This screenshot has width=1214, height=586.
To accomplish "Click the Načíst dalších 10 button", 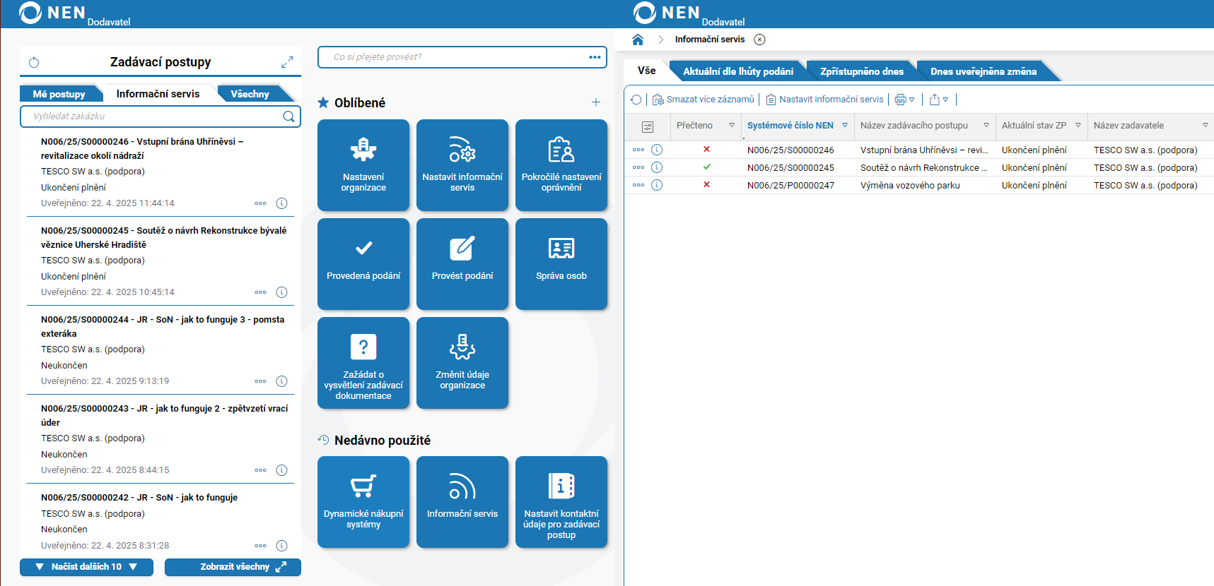I will click(x=86, y=567).
